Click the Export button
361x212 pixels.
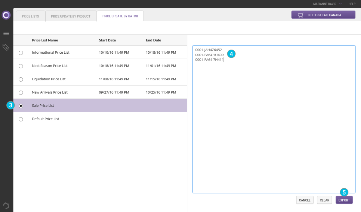pos(344,200)
